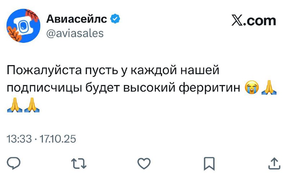Repost the tweet using the retweet icon

[78, 164]
